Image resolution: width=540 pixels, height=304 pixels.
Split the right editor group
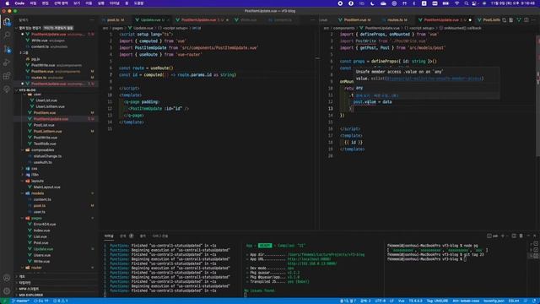click(526, 20)
